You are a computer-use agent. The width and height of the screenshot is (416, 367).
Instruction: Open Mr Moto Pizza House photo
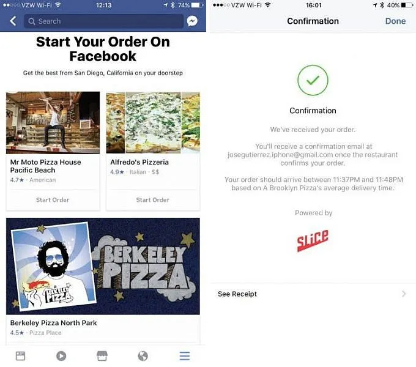click(x=53, y=123)
